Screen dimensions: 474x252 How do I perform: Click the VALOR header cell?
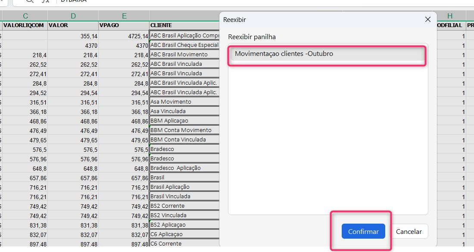73,25
